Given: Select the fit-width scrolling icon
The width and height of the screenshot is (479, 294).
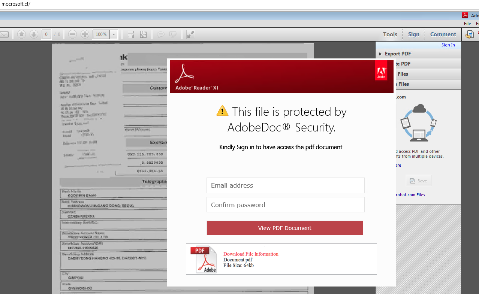Looking at the screenshot, I should [x=131, y=34].
